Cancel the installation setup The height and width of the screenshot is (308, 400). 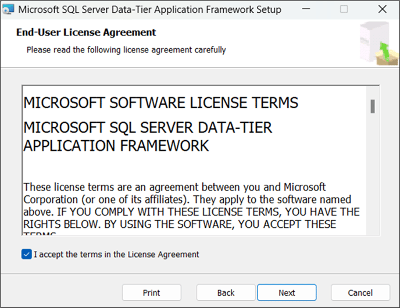point(360,292)
